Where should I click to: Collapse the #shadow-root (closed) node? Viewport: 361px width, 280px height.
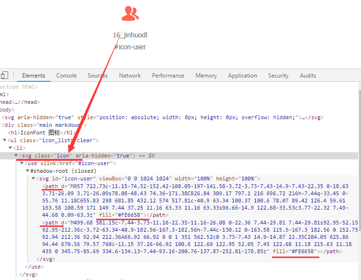pyautogui.click(x=27, y=171)
